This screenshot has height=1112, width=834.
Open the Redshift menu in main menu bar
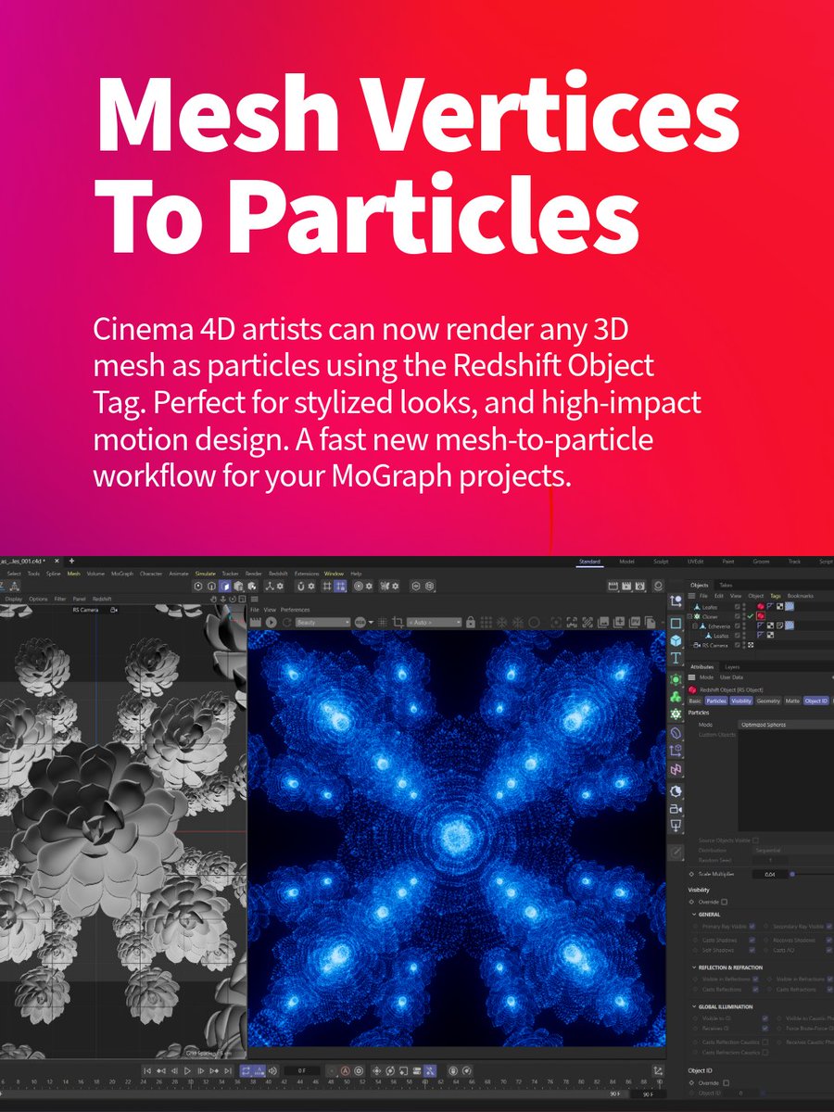[x=279, y=574]
